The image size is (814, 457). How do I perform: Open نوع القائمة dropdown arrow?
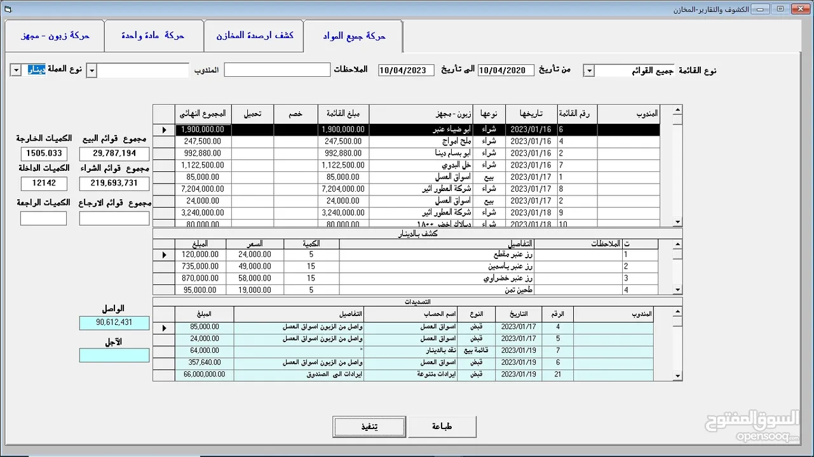[589, 70]
